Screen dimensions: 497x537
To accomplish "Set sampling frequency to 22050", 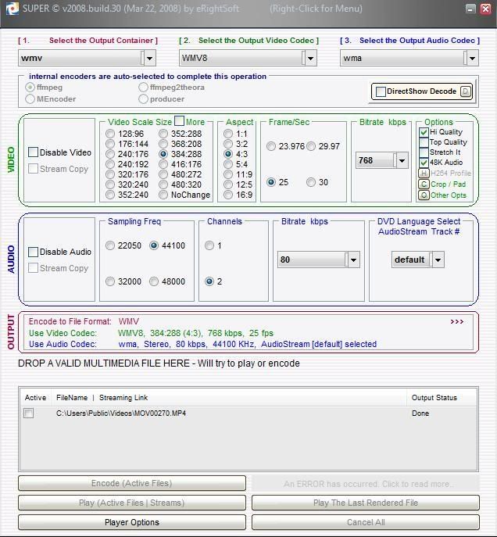I will pyautogui.click(x=110, y=245).
